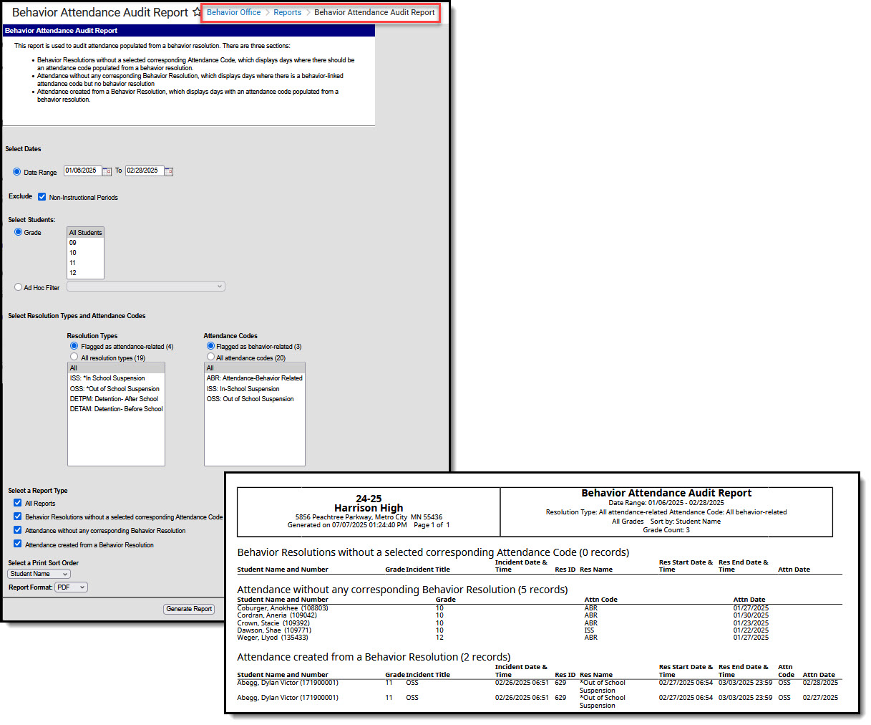Toggle Non-Instructional Periods exclude checkbox
This screenshot has height=725, width=871.
tap(42, 197)
